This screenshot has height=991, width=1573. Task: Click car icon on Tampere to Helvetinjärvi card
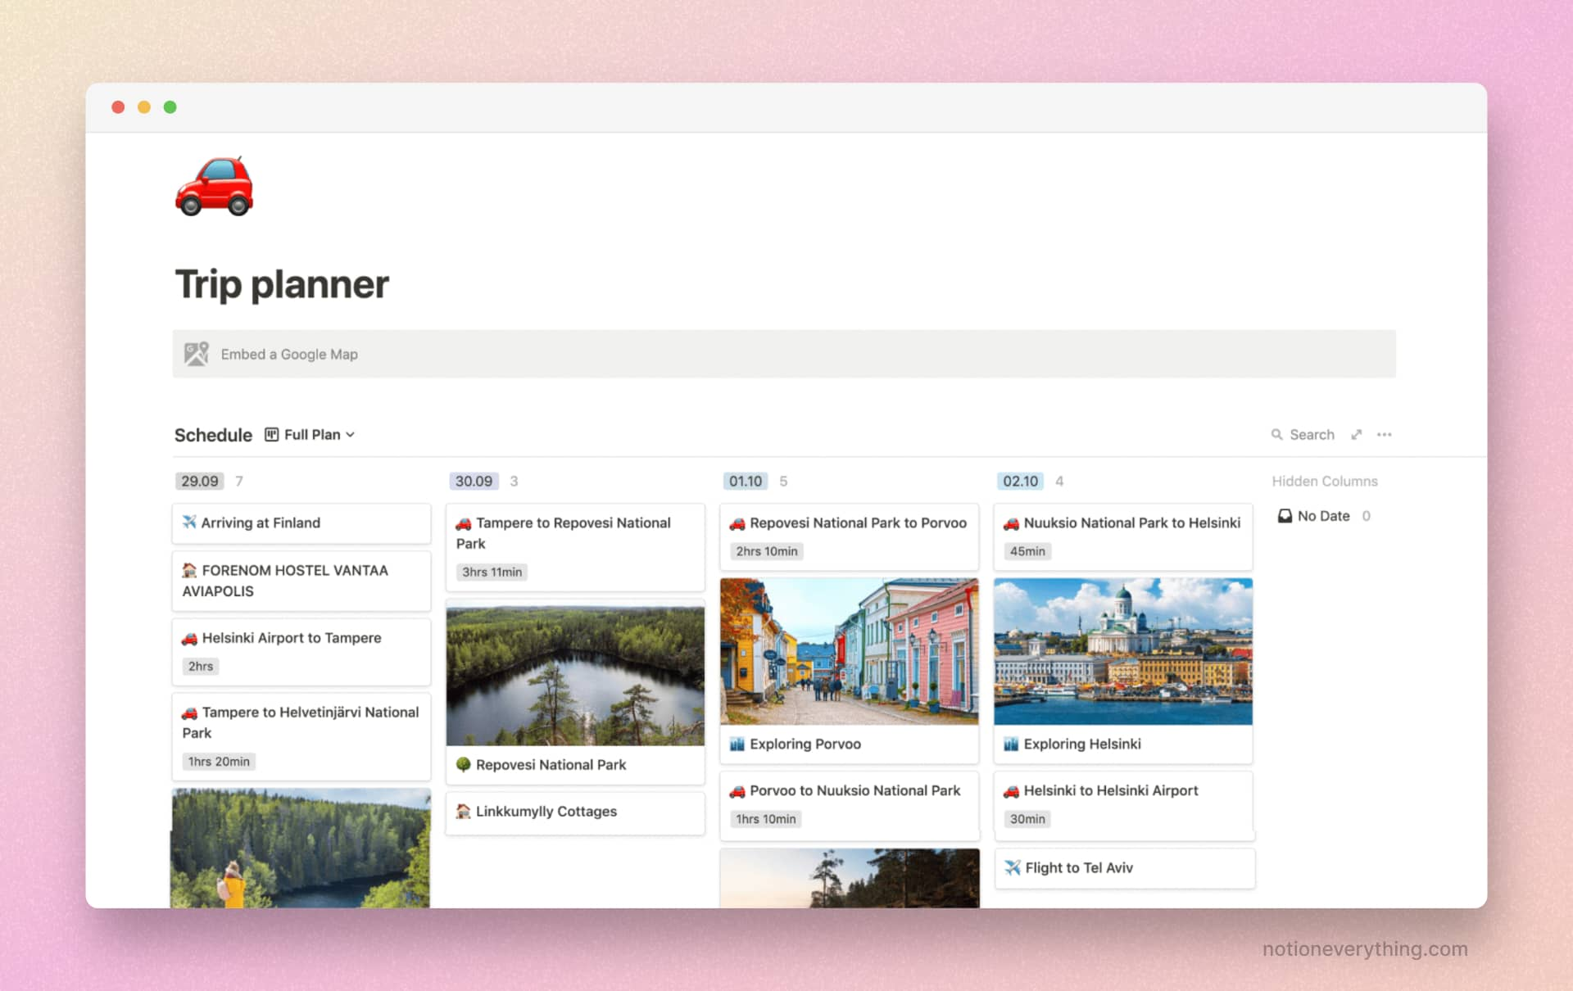click(189, 713)
